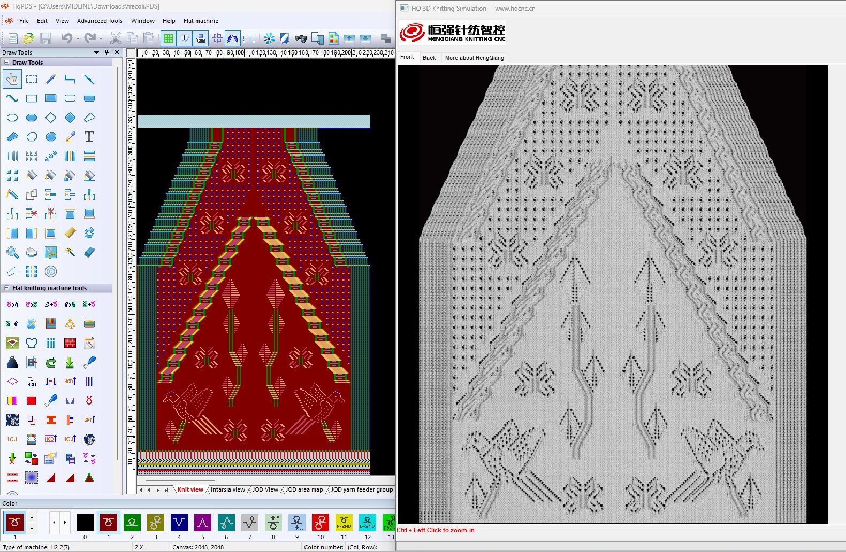Pick the eyedropper color picker tool
The width and height of the screenshot is (846, 552).
point(70,137)
